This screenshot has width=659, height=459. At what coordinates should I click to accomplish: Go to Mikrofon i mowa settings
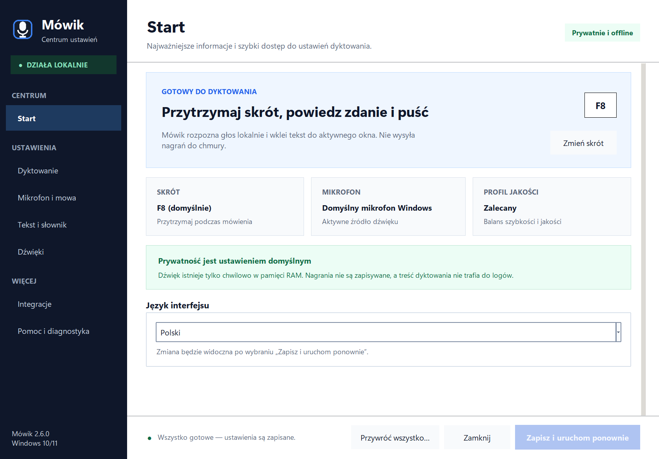64,198
